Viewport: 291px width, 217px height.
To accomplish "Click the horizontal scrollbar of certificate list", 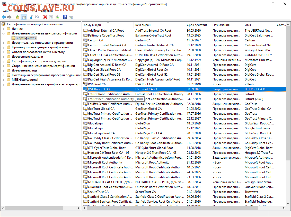I will [x=172, y=208].
